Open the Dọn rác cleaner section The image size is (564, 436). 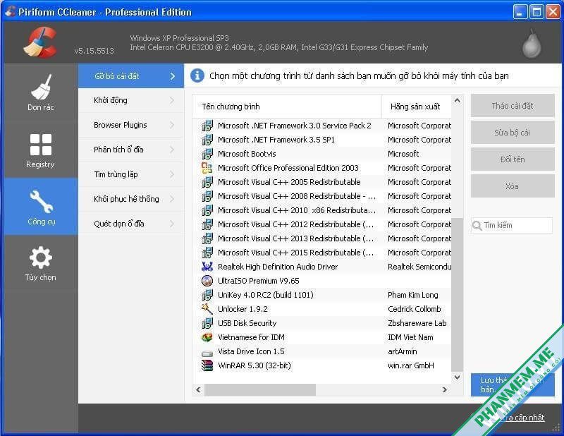pos(41,92)
